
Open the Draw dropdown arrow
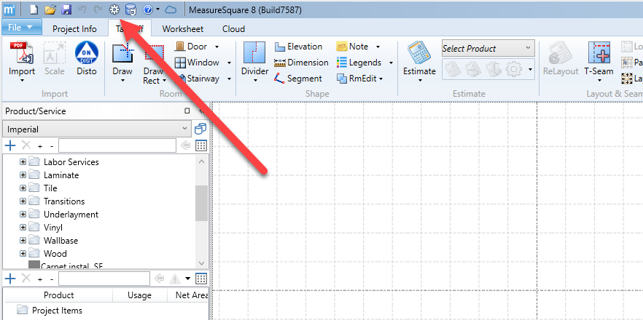122,81
